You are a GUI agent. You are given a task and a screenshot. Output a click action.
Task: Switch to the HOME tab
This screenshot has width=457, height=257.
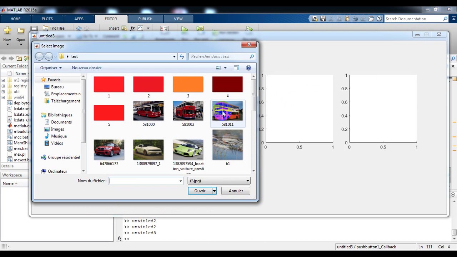tap(15, 19)
